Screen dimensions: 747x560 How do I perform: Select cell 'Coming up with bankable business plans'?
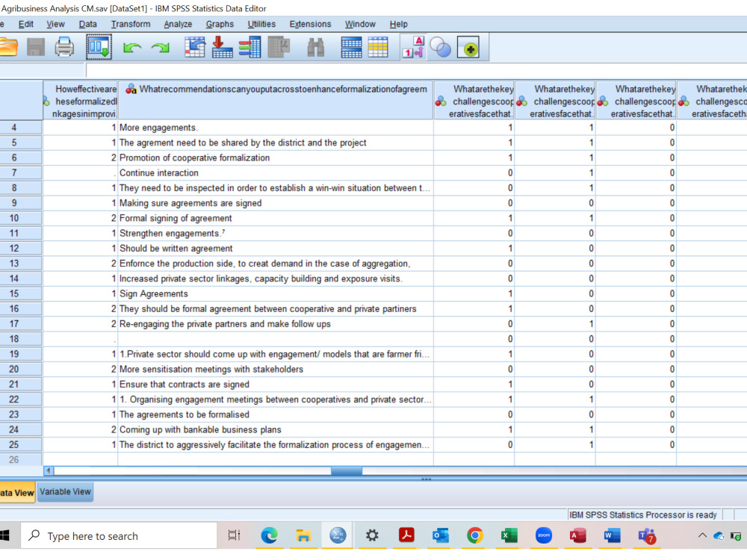(276, 429)
